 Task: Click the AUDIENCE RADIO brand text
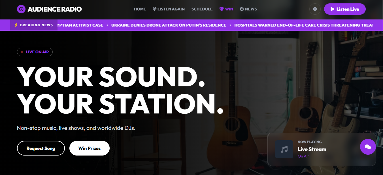(55, 9)
